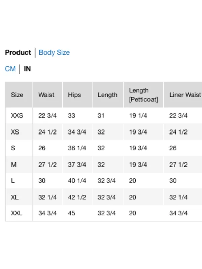Switch measurements to CM

click(x=10, y=69)
